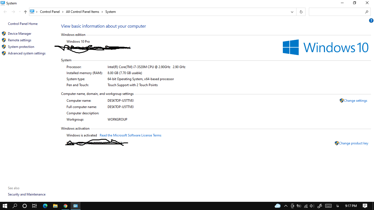374x210 pixels.
Task: Go up one level with up arrow
Action: pos(25,12)
